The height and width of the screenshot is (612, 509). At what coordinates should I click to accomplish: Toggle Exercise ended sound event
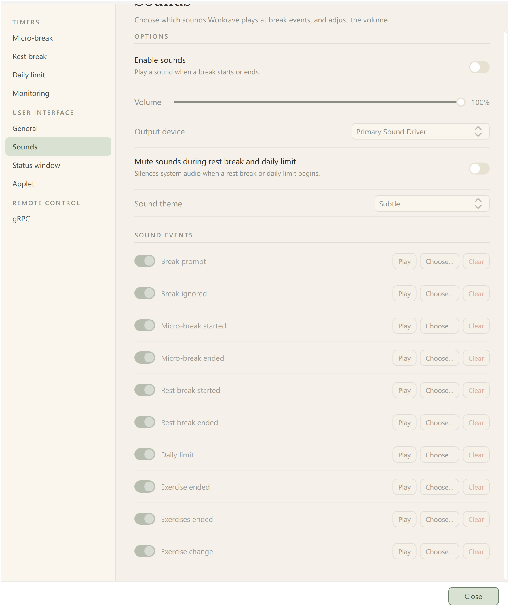click(145, 487)
